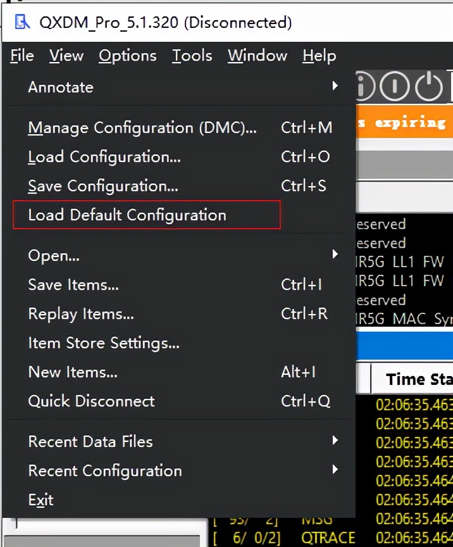The image size is (453, 547).
Task: Expand the Recent Data Files submenu
Action: tap(90, 441)
